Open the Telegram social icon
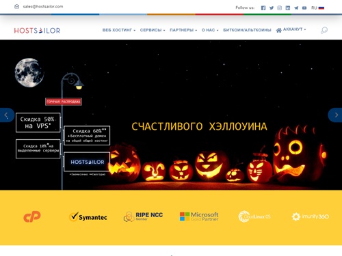The width and height of the screenshot is (342, 256). (x=296, y=8)
